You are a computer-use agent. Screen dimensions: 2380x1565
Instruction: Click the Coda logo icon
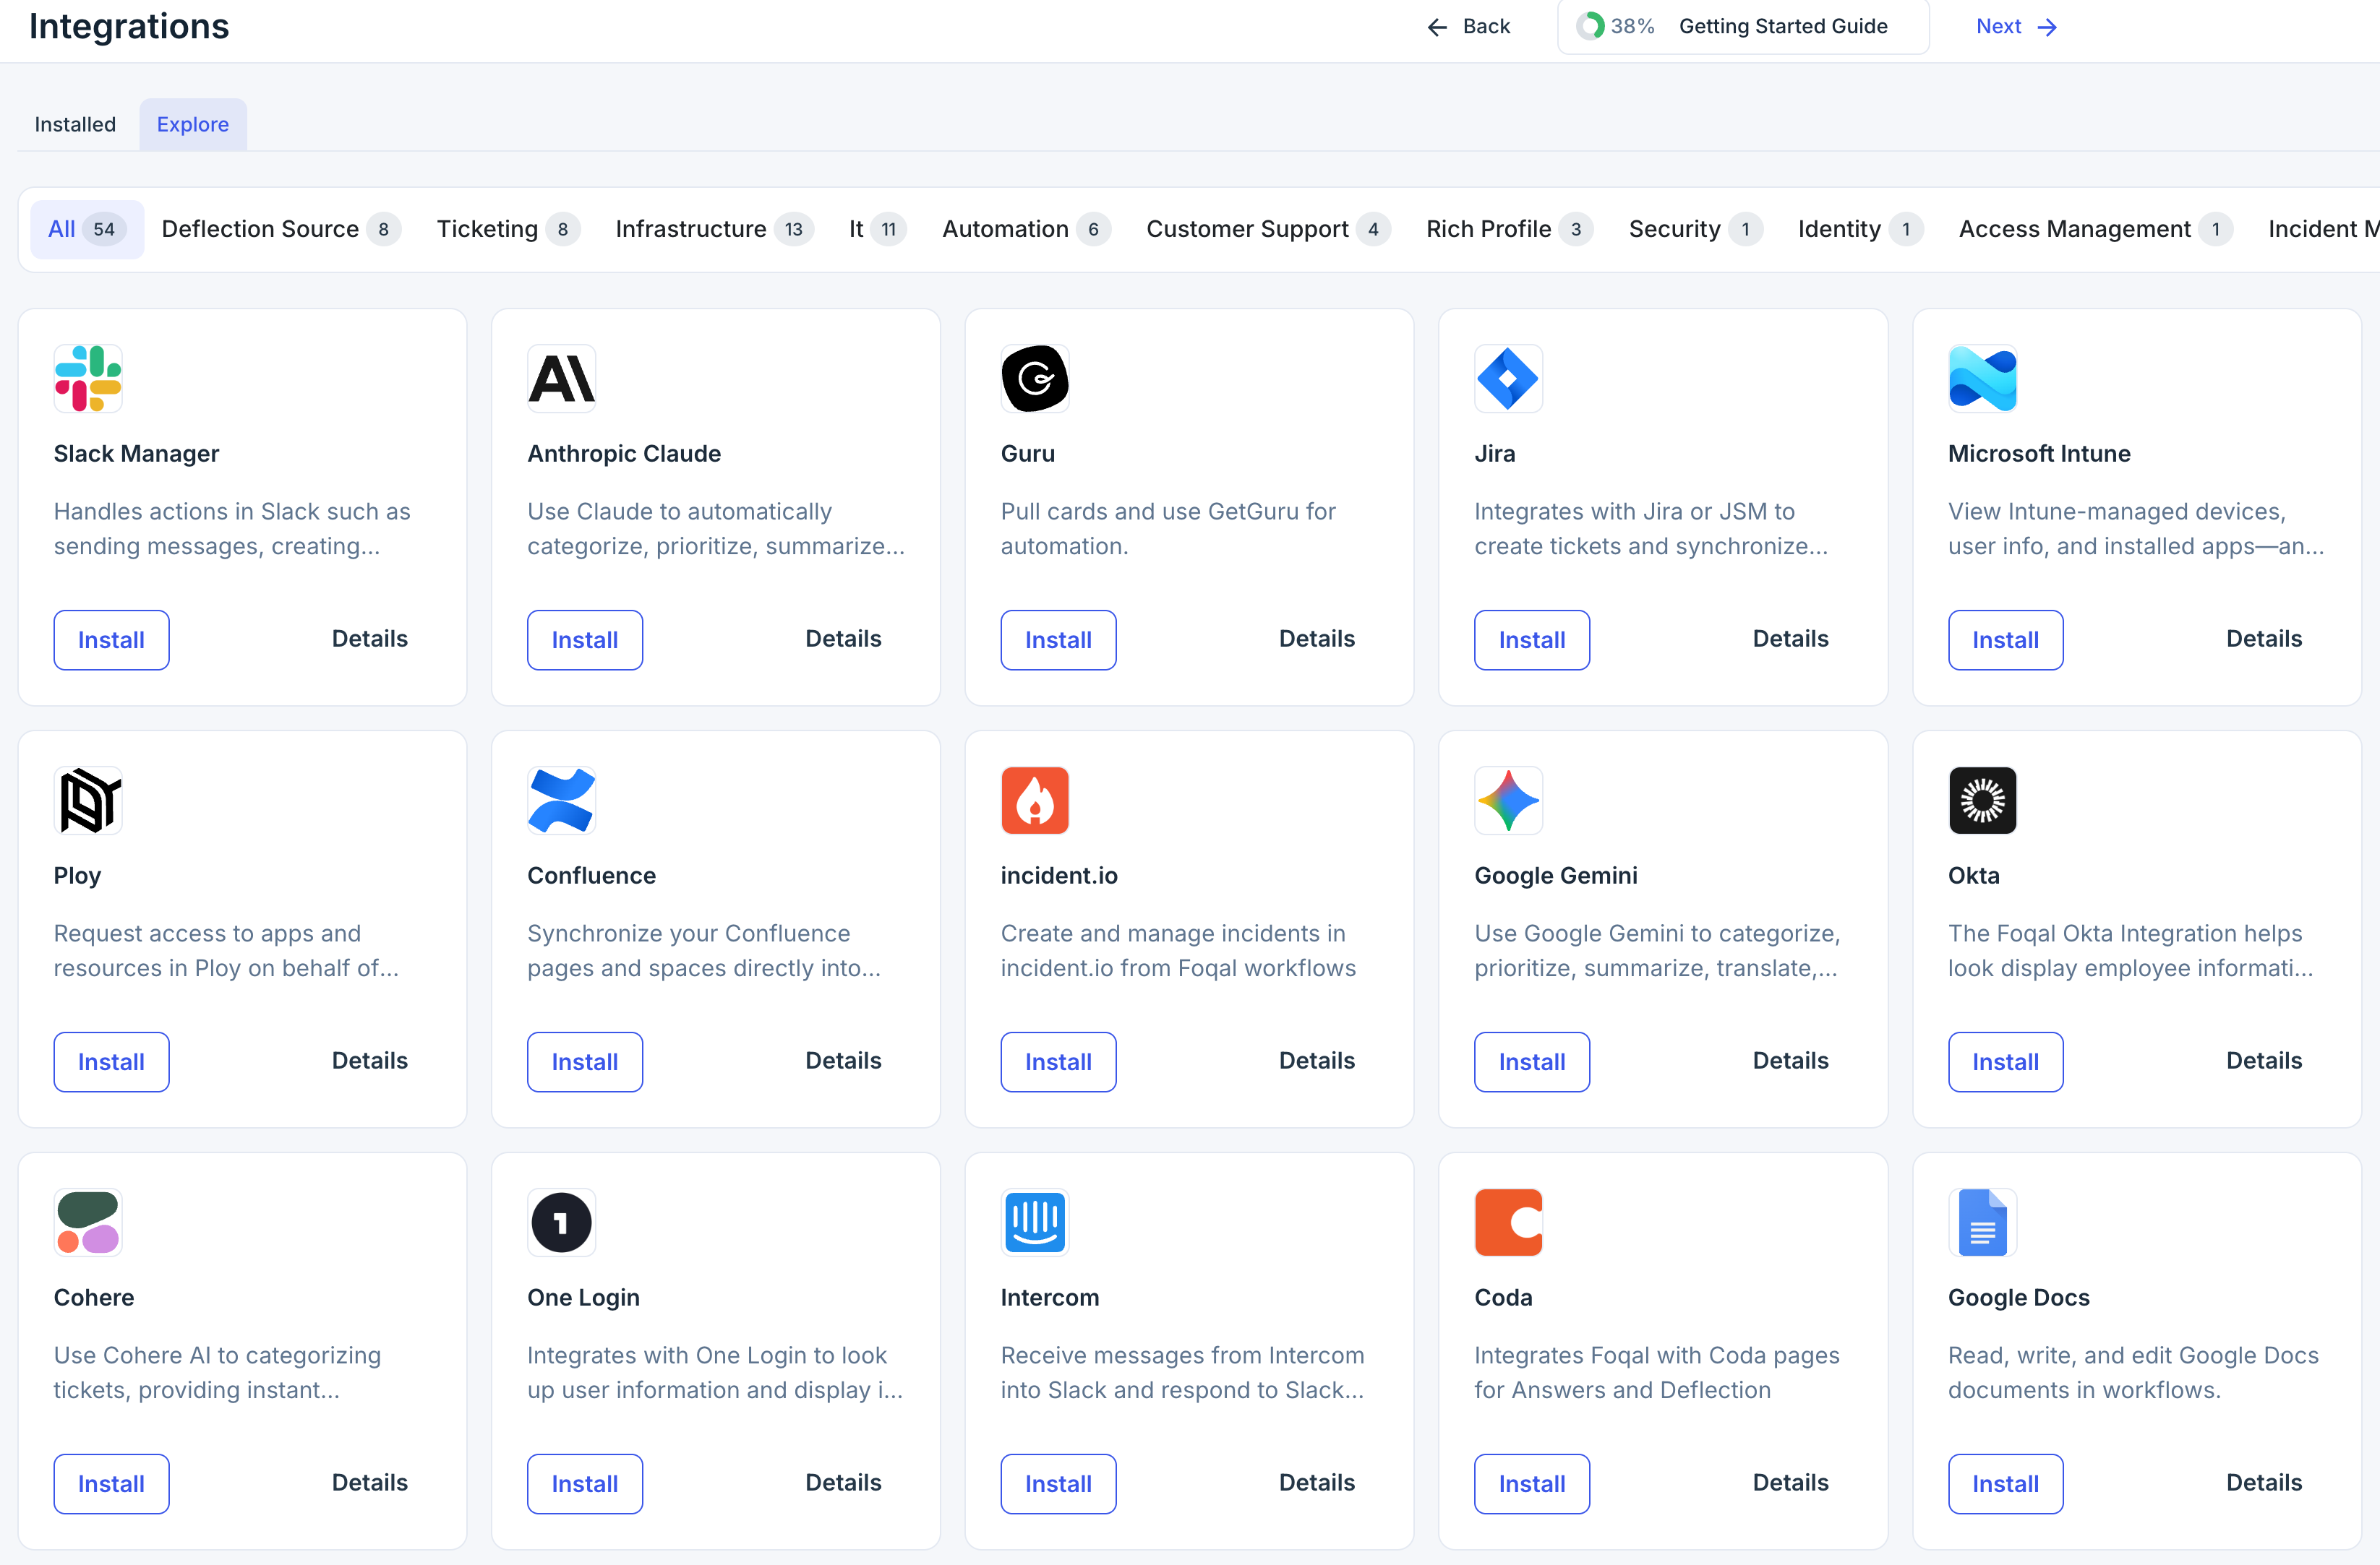pos(1508,1223)
